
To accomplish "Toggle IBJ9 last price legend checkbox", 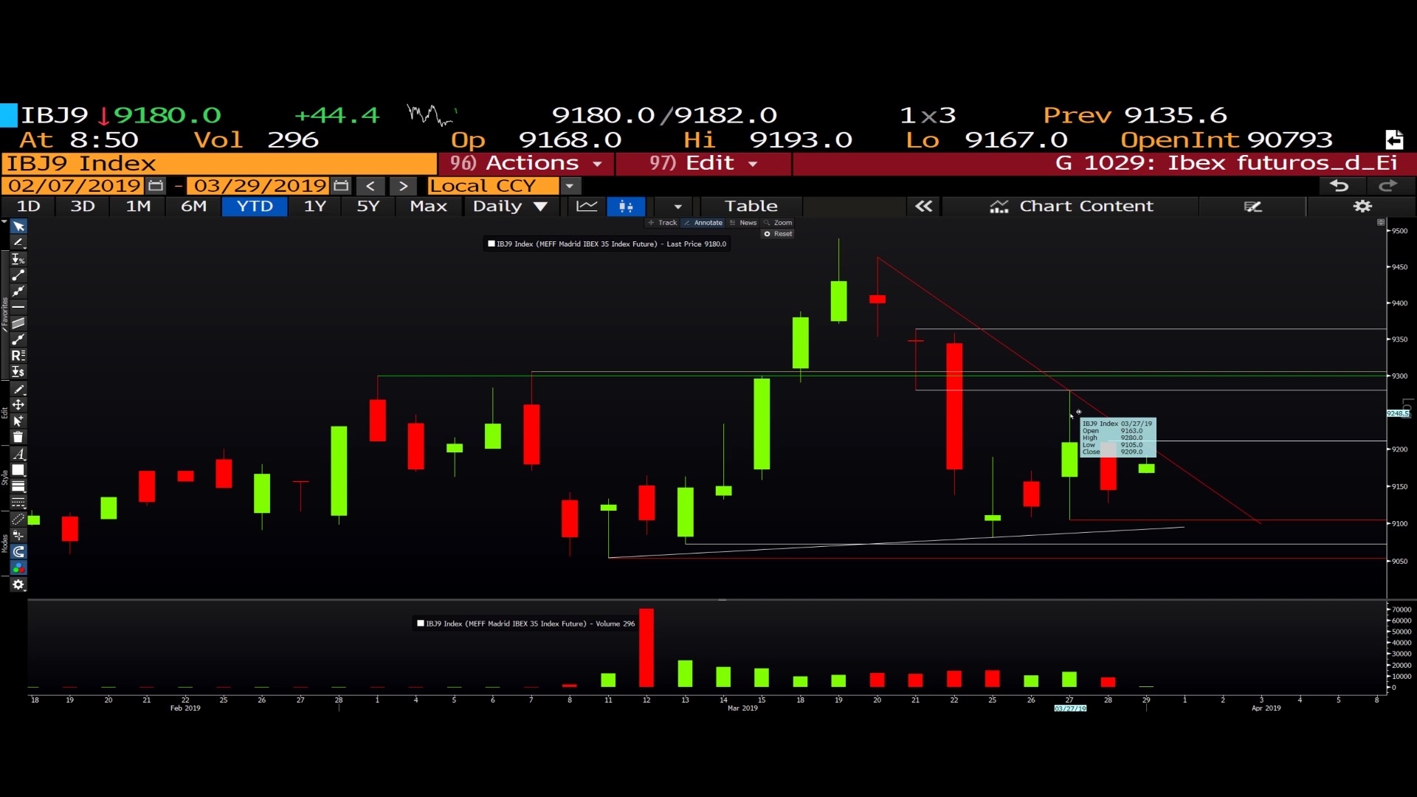I will pyautogui.click(x=492, y=244).
